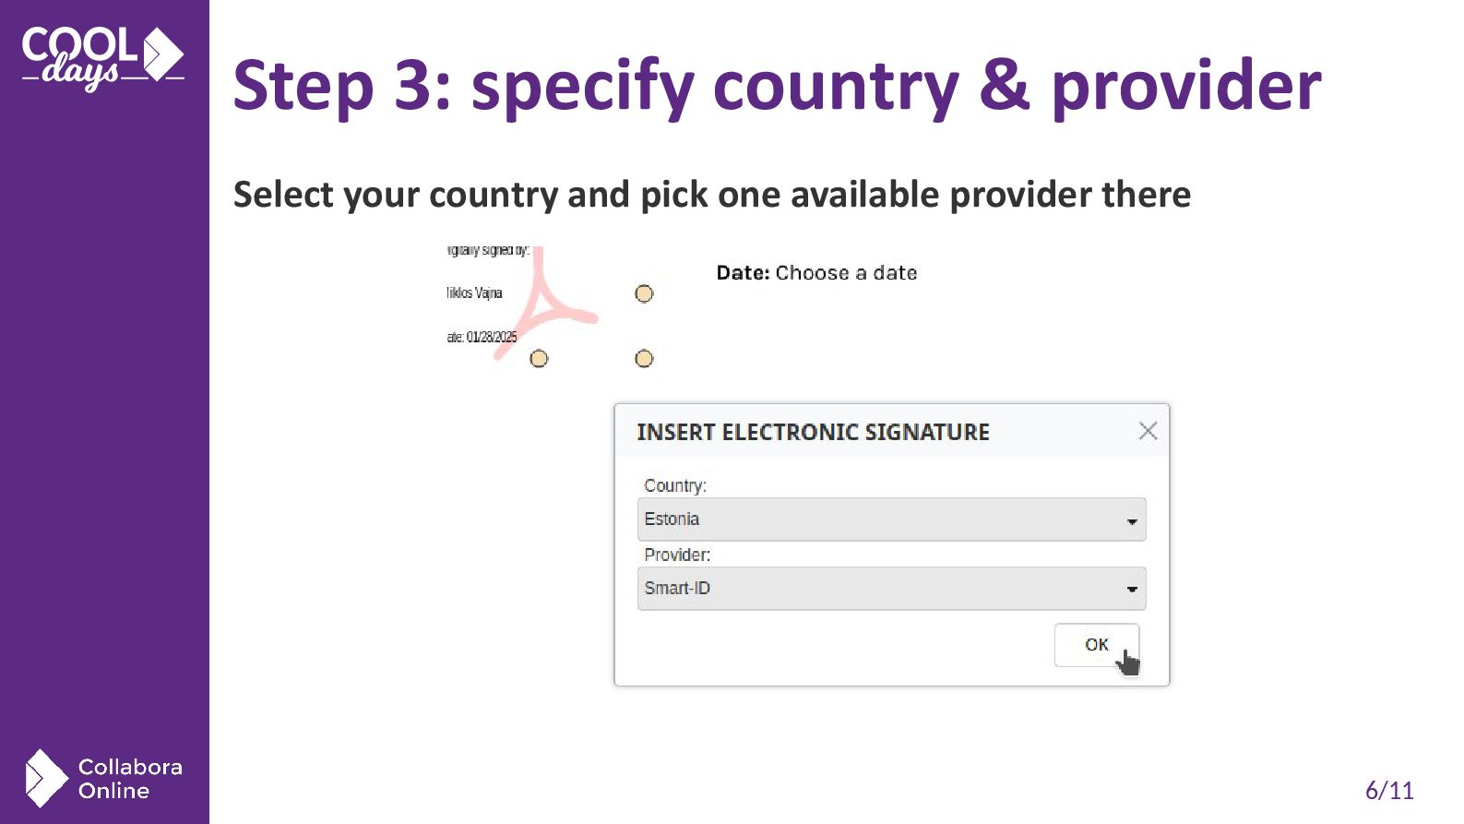Image resolution: width=1464 pixels, height=824 pixels.
Task: Click the bottom-right signature resize handle
Action: point(644,358)
